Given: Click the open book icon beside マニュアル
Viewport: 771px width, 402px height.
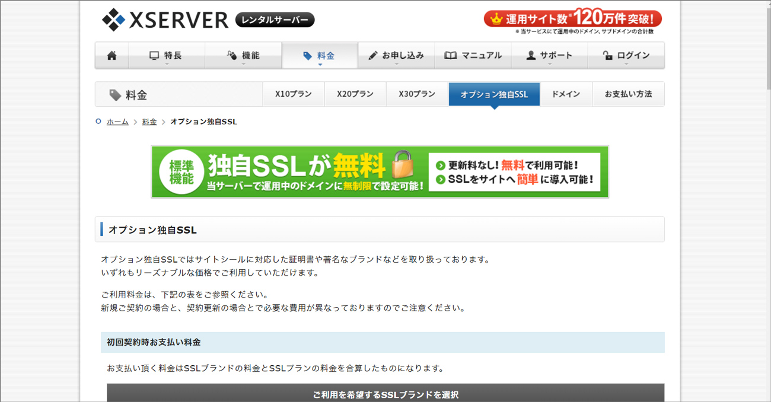Looking at the screenshot, I should (451, 56).
